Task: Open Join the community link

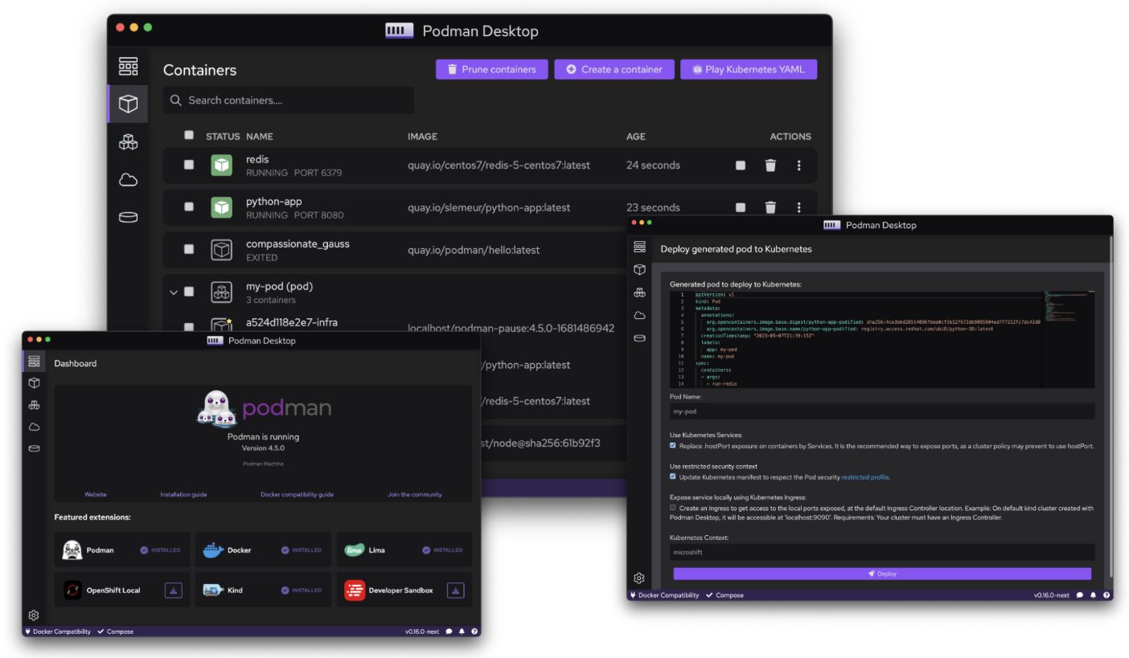Action: click(x=415, y=494)
